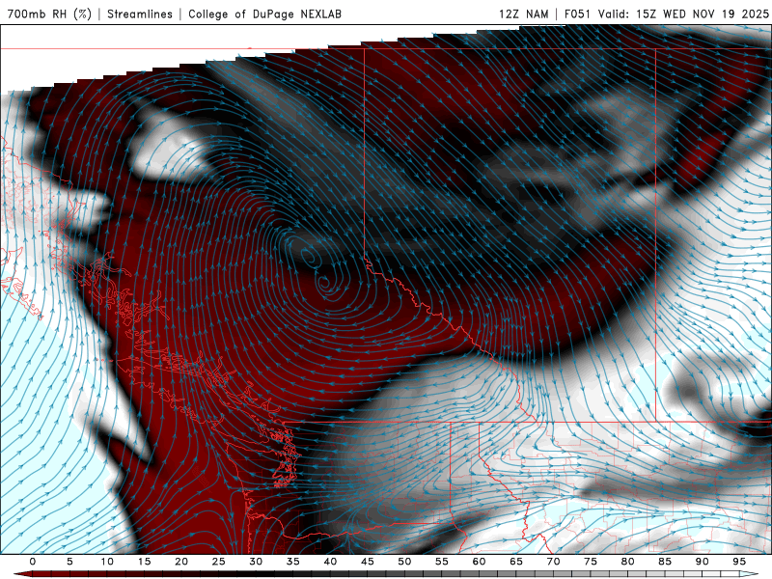Screen dimensions: 772x579
Task: Select the colorbar value label "0"
Action: [x=33, y=562]
